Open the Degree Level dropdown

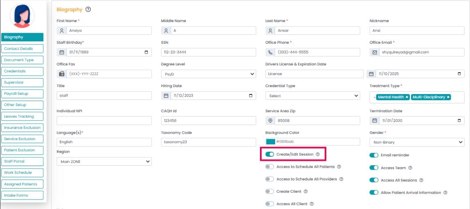click(x=208, y=74)
